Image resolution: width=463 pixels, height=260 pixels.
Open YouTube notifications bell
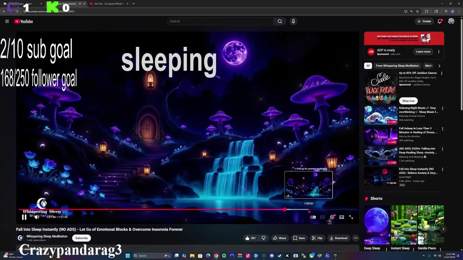[439, 21]
